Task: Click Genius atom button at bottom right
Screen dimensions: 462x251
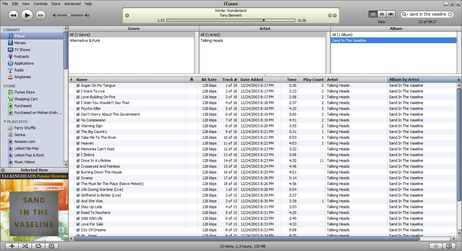Action: (x=436, y=246)
